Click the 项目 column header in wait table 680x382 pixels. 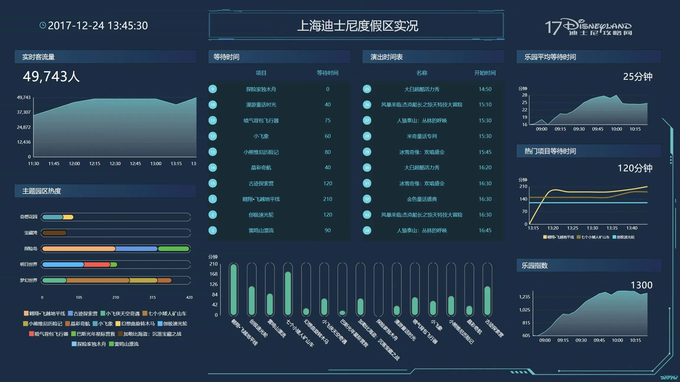261,73
